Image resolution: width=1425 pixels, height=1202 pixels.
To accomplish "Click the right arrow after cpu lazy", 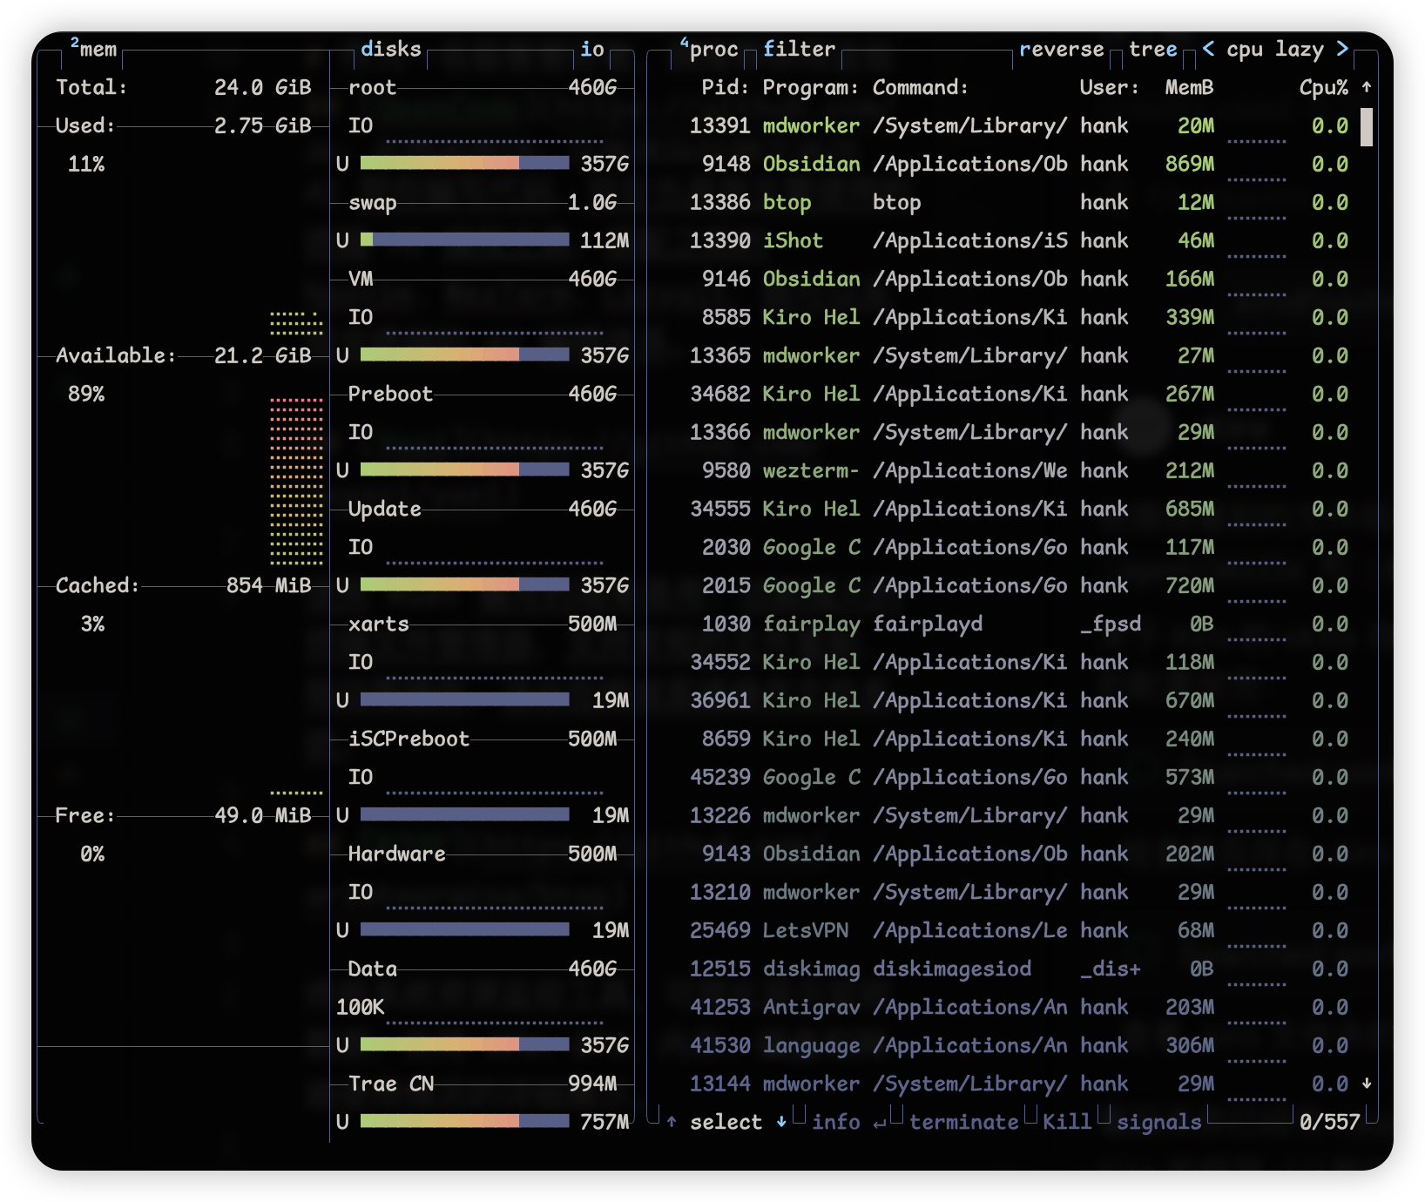I will point(1342,49).
